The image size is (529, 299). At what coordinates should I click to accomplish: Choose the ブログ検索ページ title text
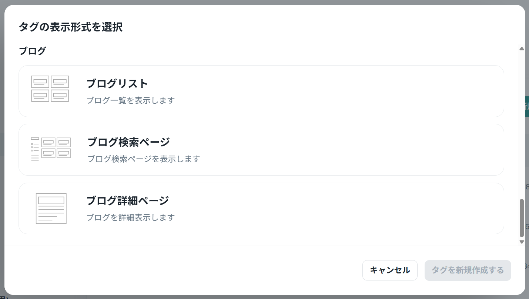click(128, 142)
